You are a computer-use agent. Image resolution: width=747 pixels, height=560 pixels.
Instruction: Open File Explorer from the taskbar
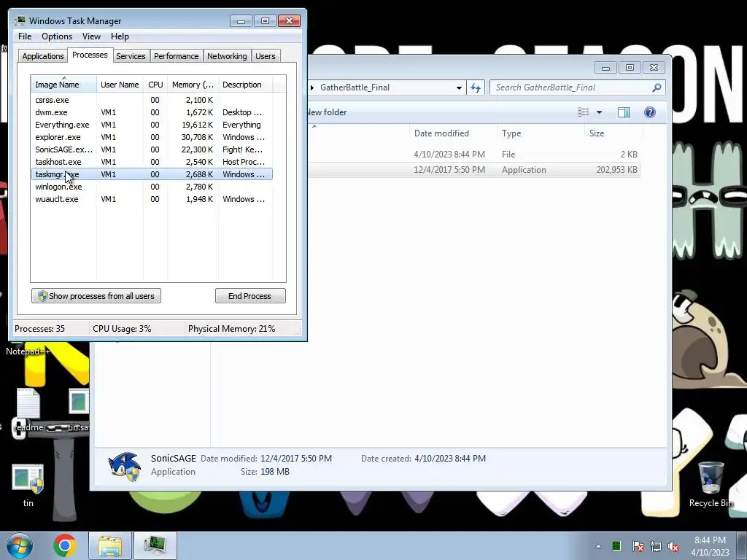click(x=111, y=545)
